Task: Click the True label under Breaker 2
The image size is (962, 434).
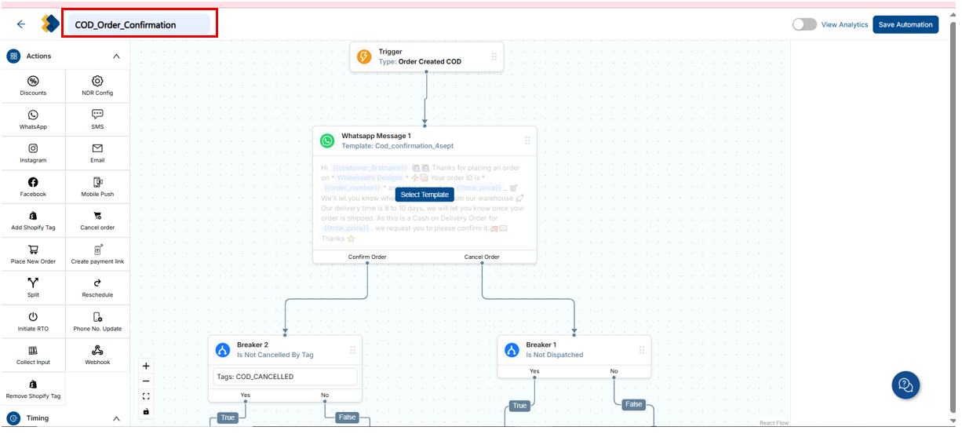Action: click(228, 418)
